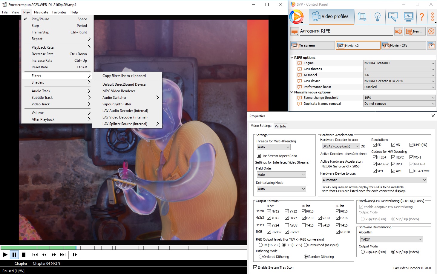Click the New... profile button
The width and height of the screenshot is (437, 274).
(x=414, y=31)
